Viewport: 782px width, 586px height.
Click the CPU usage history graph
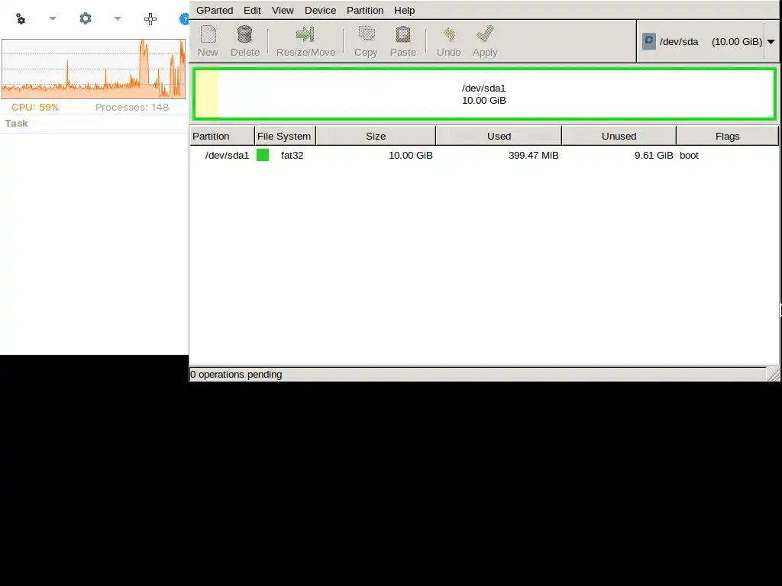click(x=93, y=69)
